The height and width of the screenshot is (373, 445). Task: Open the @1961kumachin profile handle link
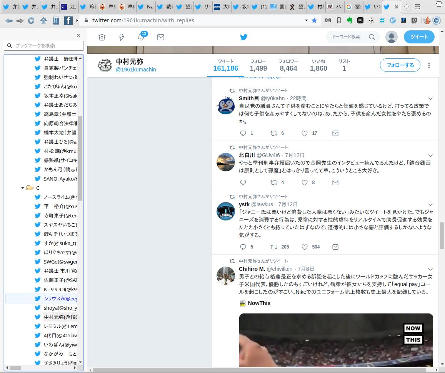tap(136, 70)
